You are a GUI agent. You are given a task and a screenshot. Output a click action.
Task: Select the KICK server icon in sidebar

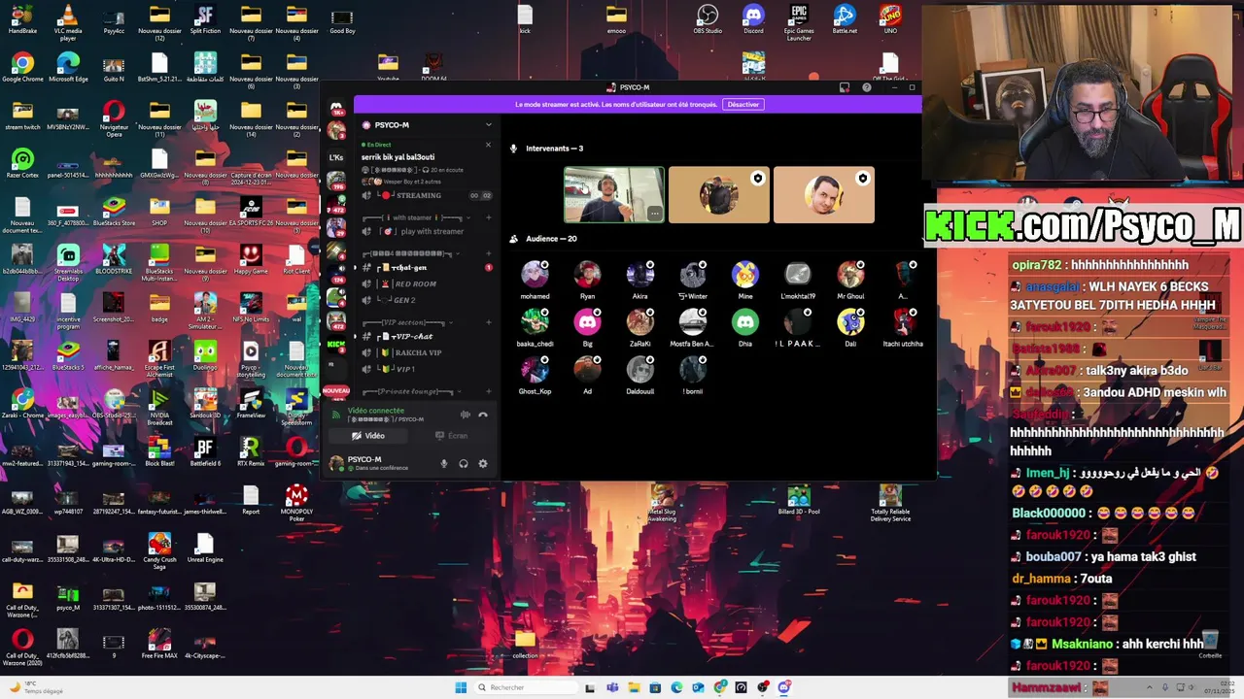[x=336, y=344]
